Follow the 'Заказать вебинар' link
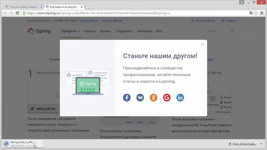 [x=112, y=21]
